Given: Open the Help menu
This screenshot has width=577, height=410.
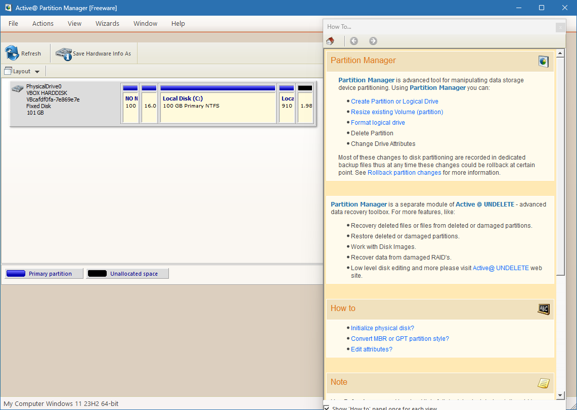Looking at the screenshot, I should click(x=178, y=24).
